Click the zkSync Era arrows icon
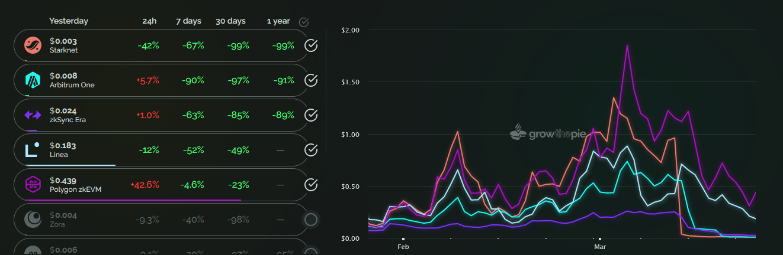This screenshot has width=783, height=255. (32, 115)
